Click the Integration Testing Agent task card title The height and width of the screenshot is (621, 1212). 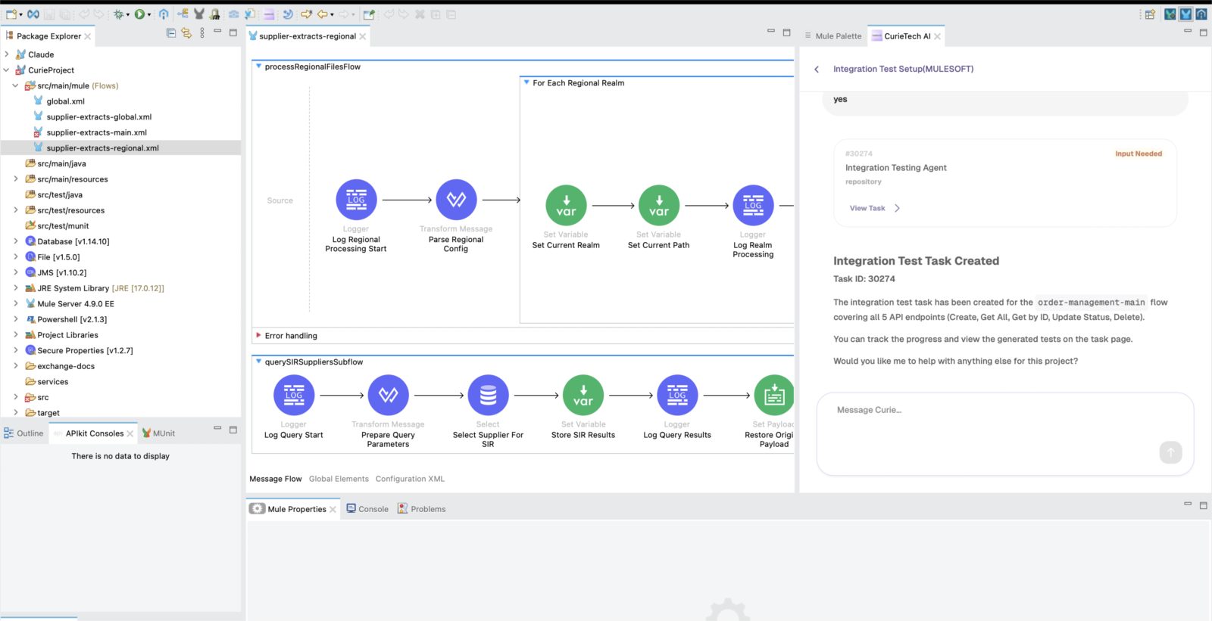click(x=896, y=168)
